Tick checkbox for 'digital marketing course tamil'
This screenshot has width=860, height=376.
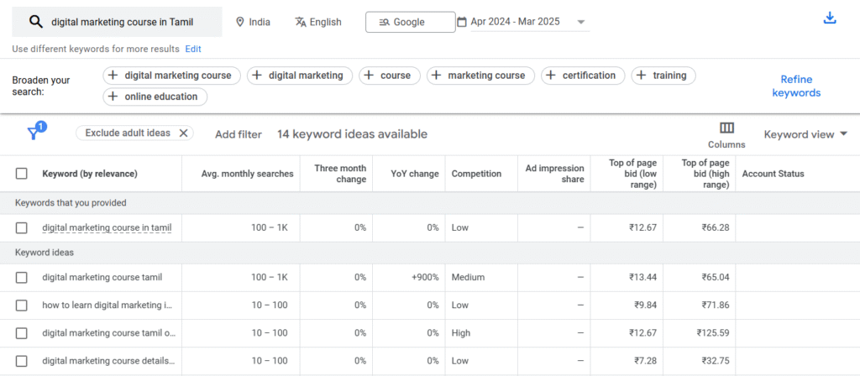21,278
